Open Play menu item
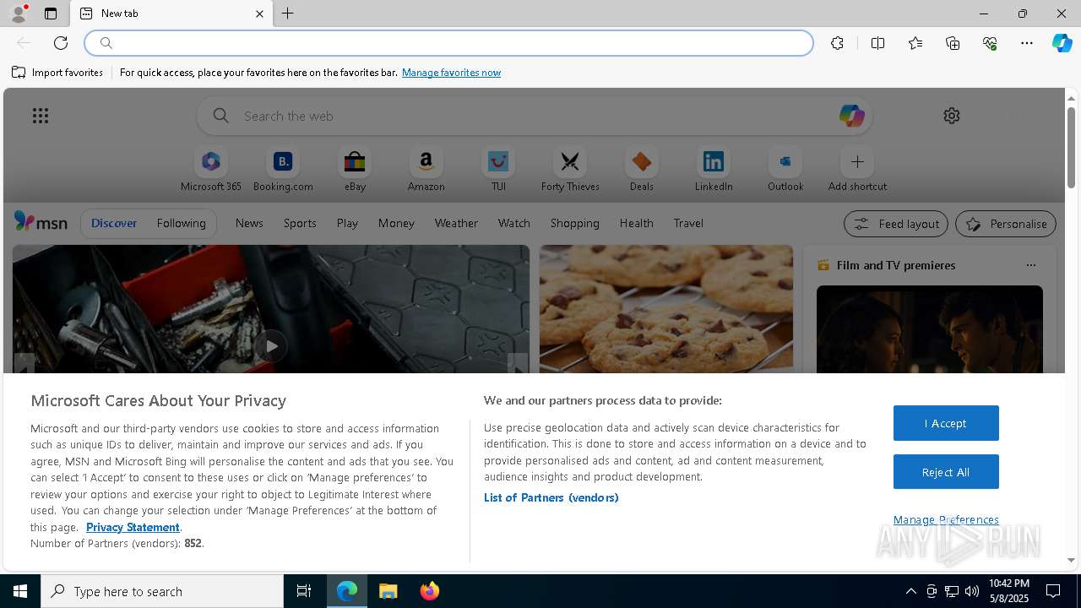 coord(347,223)
